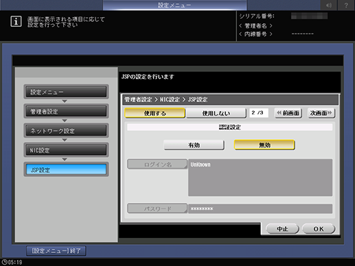Click the JSPの設定を行います message
This screenshot has width=355, height=266.
(148, 77)
